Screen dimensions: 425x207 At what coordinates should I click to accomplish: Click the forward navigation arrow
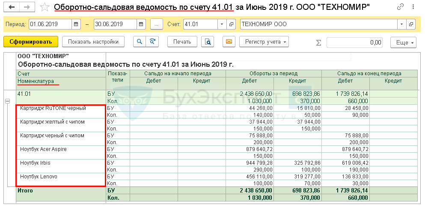click(x=27, y=7)
